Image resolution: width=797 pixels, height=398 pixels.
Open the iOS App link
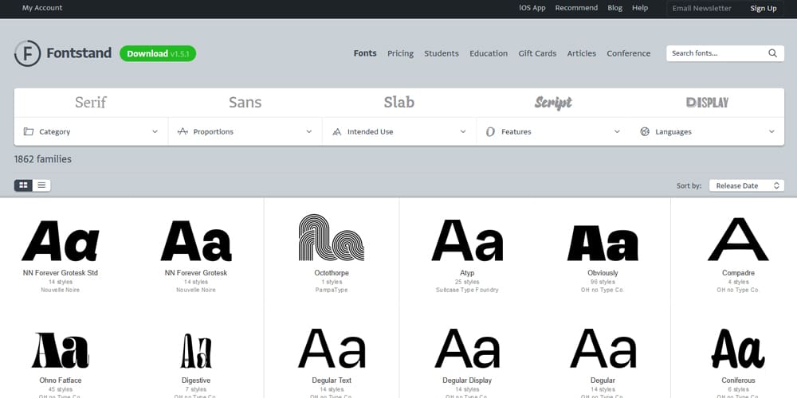coord(532,8)
